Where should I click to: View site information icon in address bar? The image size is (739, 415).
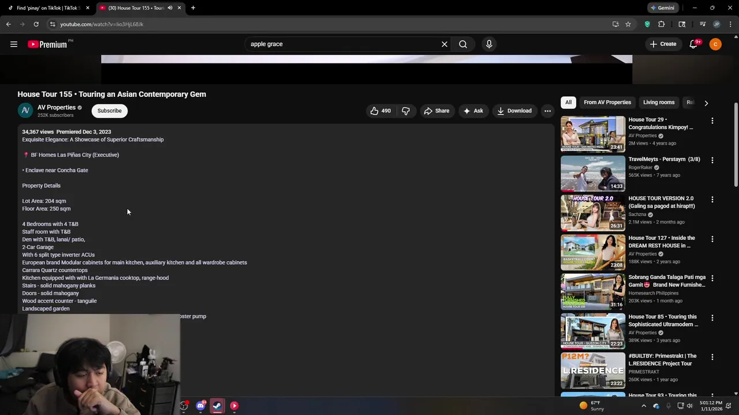[52, 24]
